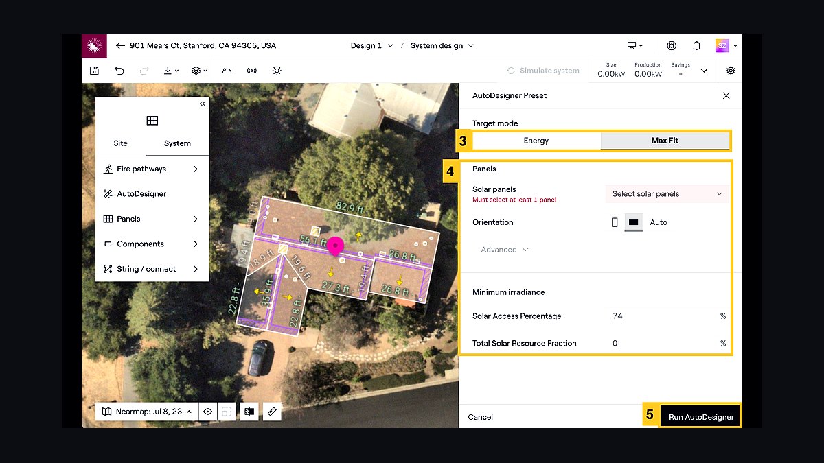Go back using the arrow beside the address
Screen dimensions: 824x463
coord(120,46)
